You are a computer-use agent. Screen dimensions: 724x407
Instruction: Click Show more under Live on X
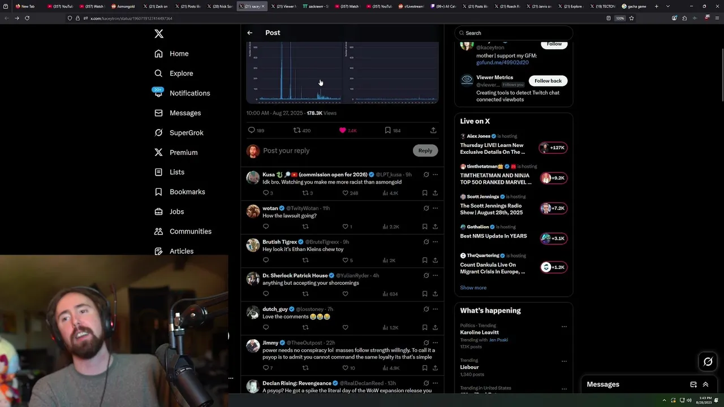[x=473, y=288]
